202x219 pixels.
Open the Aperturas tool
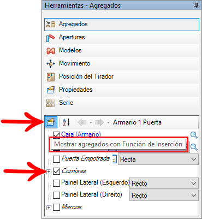coord(122,37)
